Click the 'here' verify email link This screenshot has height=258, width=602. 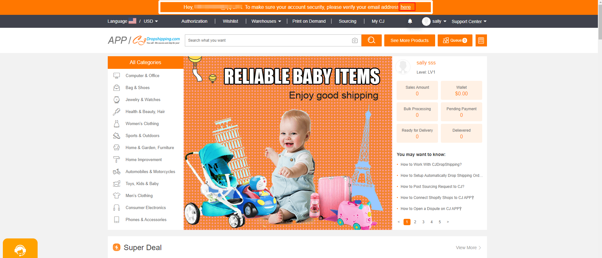[x=406, y=7]
